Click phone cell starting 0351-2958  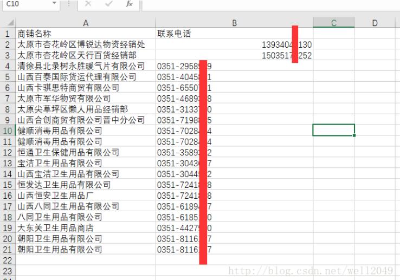tap(235, 66)
